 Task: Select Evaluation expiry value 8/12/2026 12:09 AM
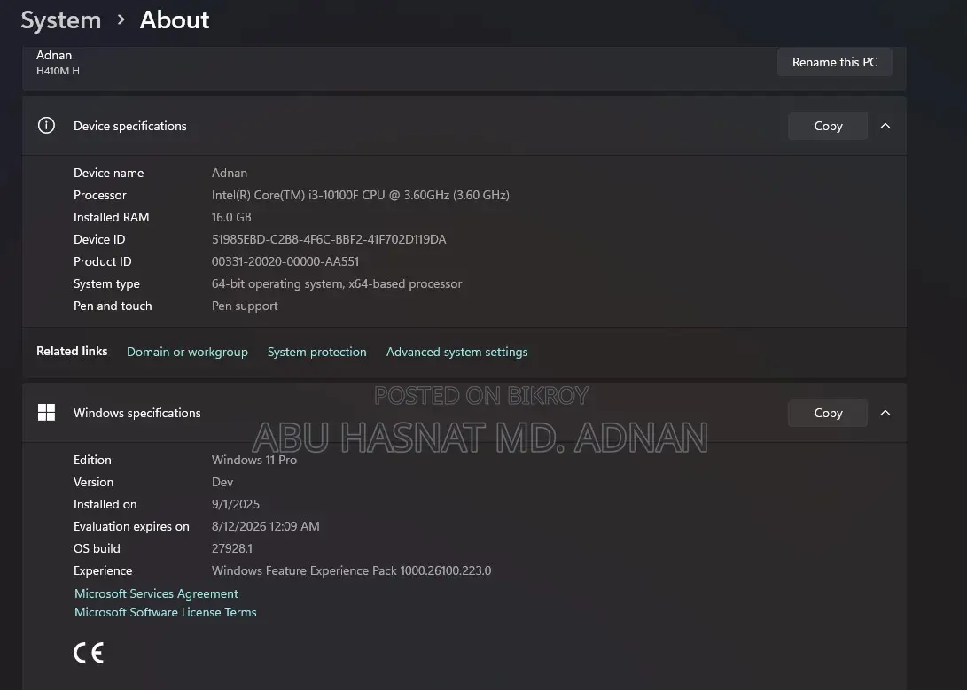(266, 527)
